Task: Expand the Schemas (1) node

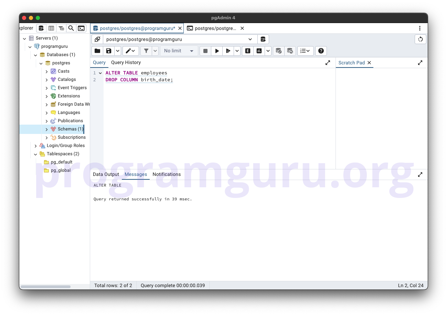Action: click(x=47, y=129)
